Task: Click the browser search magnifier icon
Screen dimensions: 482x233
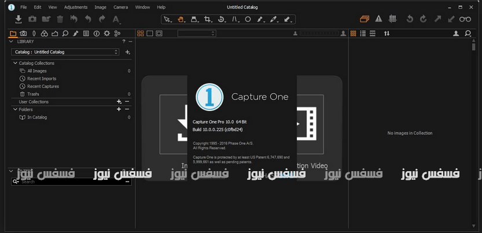Action: [x=468, y=34]
